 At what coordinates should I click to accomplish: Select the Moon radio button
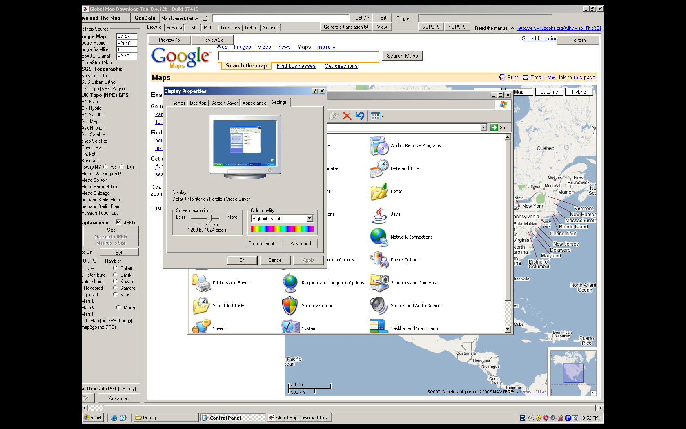click(118, 307)
